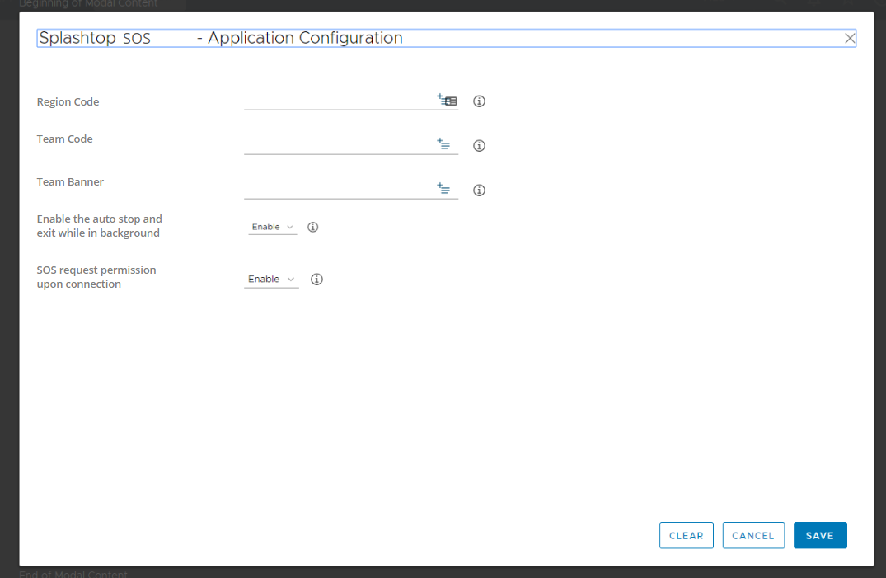Screen dimensions: 886x578
Task: Click the CANCEL button
Action: coord(753,535)
